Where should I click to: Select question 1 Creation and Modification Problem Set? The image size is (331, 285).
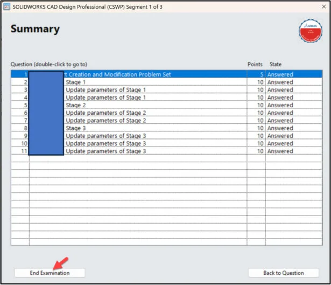(118, 74)
